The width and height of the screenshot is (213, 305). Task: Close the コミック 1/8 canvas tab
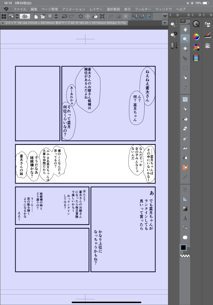pos(2,23)
